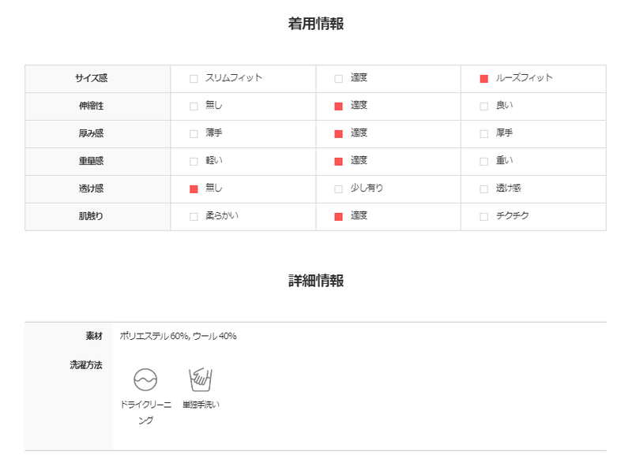Check the 重い checkbox

point(483,162)
